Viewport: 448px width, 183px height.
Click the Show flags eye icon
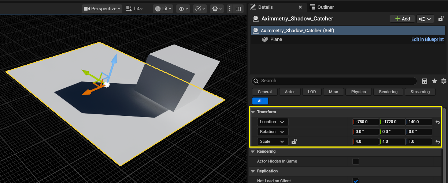pos(182,9)
